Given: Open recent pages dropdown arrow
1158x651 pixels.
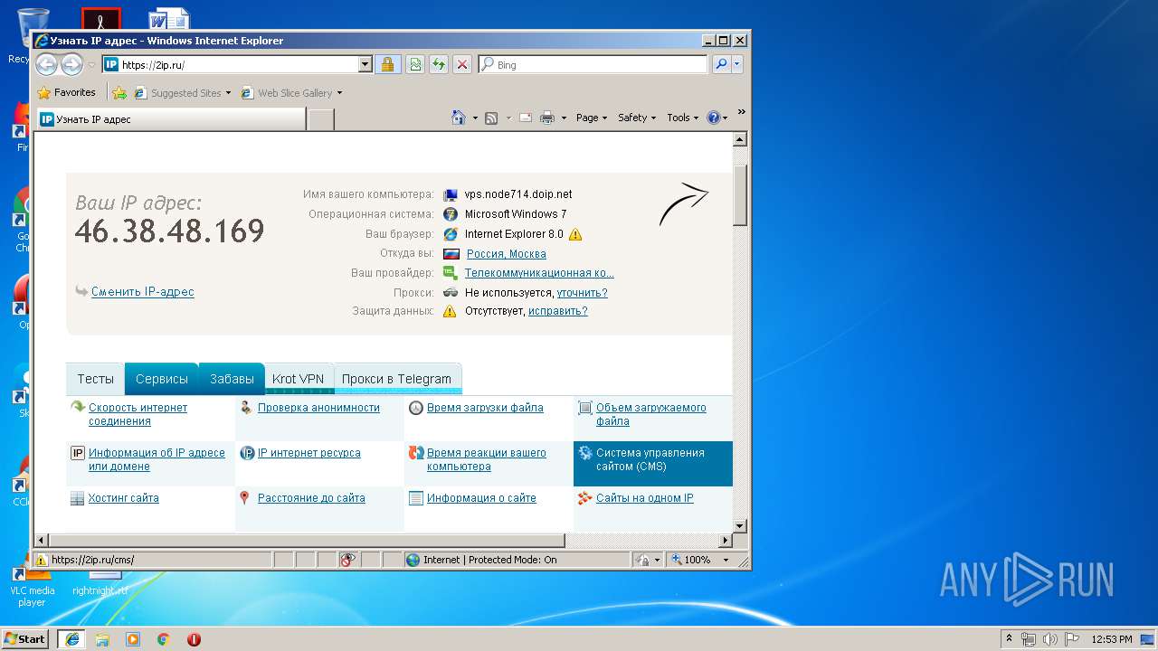Looking at the screenshot, I should [x=91, y=65].
